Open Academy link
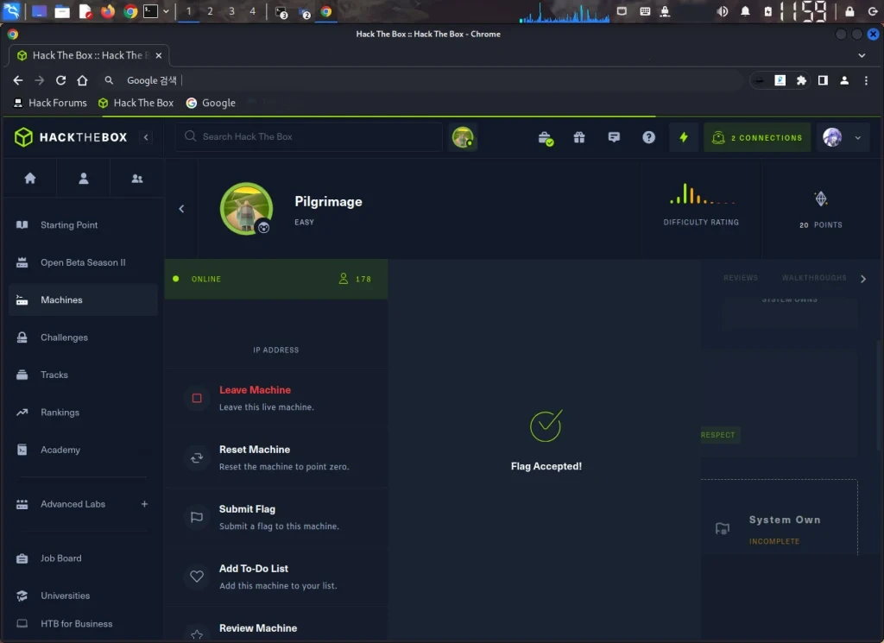This screenshot has width=884, height=643. click(x=60, y=450)
